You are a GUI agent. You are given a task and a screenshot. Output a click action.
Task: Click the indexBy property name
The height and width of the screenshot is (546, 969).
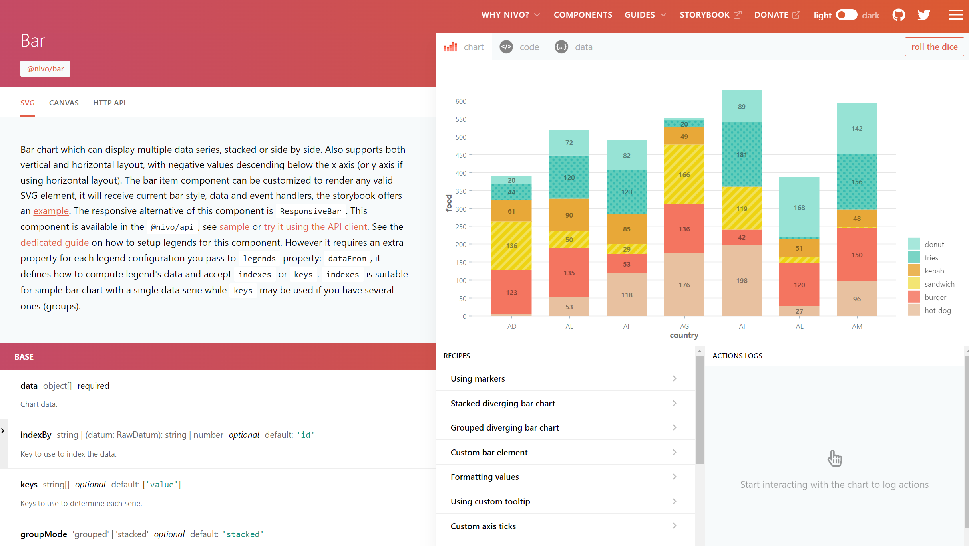click(36, 435)
